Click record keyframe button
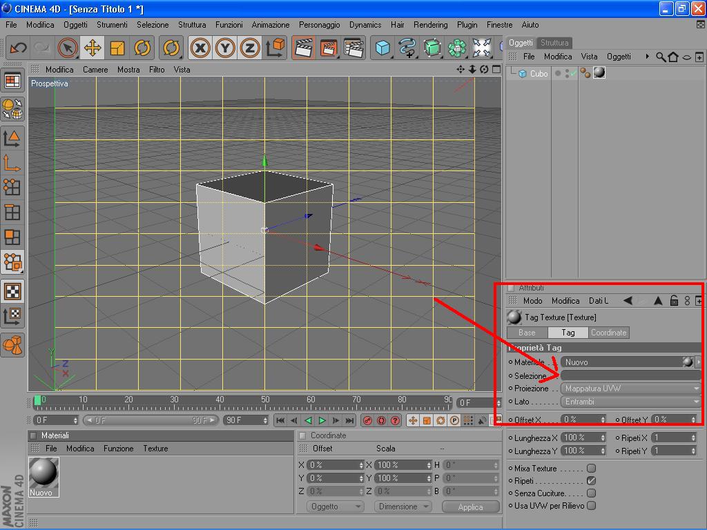Image resolution: width=707 pixels, height=530 pixels. pos(367,420)
